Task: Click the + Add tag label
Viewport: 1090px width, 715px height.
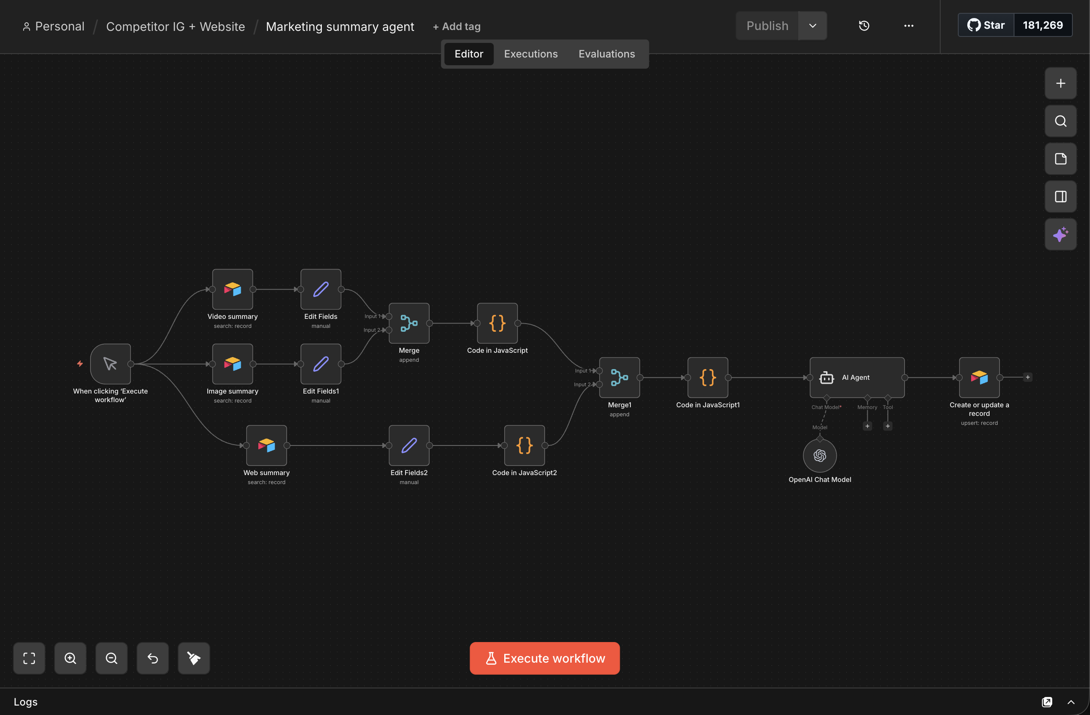Action: click(457, 27)
